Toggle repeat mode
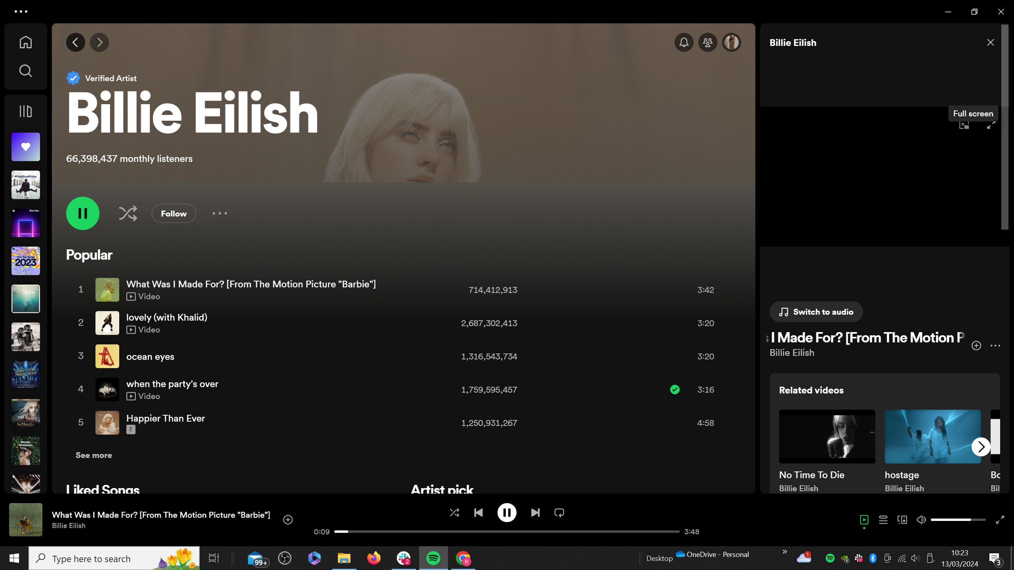 pyautogui.click(x=559, y=513)
